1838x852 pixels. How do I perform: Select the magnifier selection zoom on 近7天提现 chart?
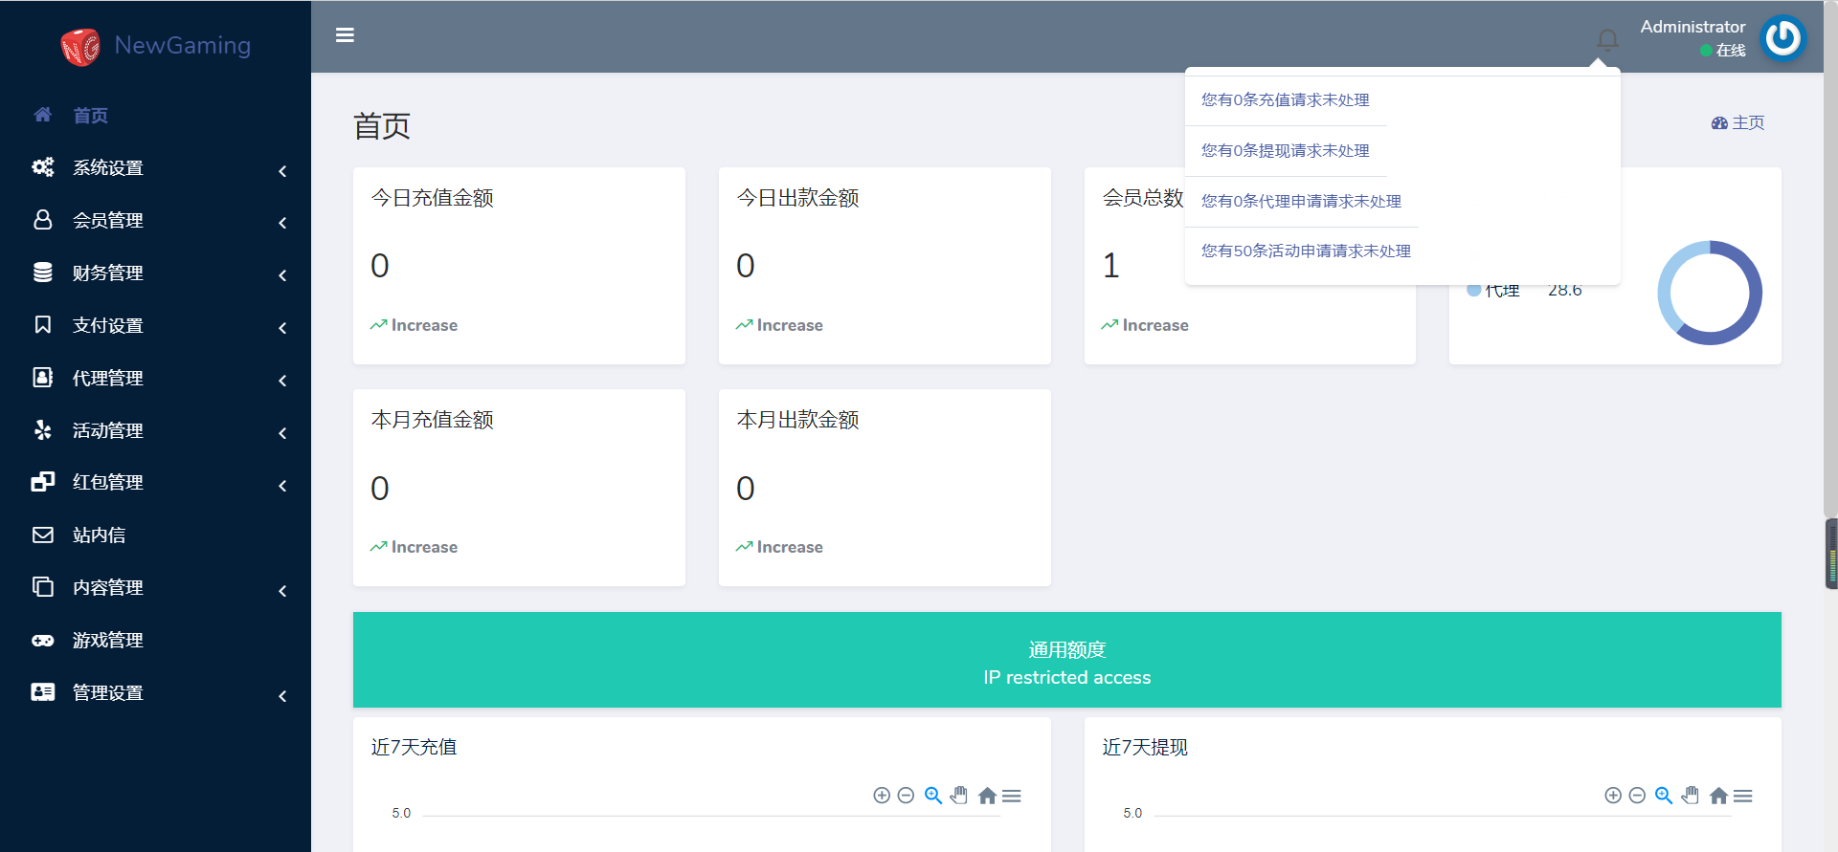click(1664, 796)
